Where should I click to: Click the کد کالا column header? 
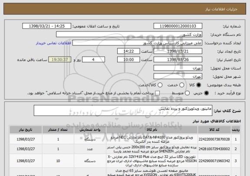(214, 130)
